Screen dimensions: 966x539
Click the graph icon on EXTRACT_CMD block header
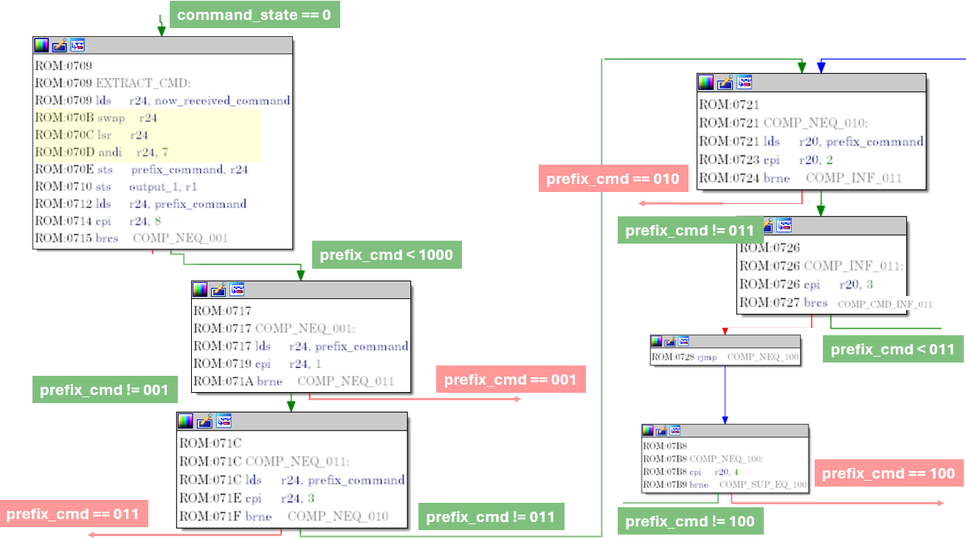pyautogui.click(x=77, y=45)
